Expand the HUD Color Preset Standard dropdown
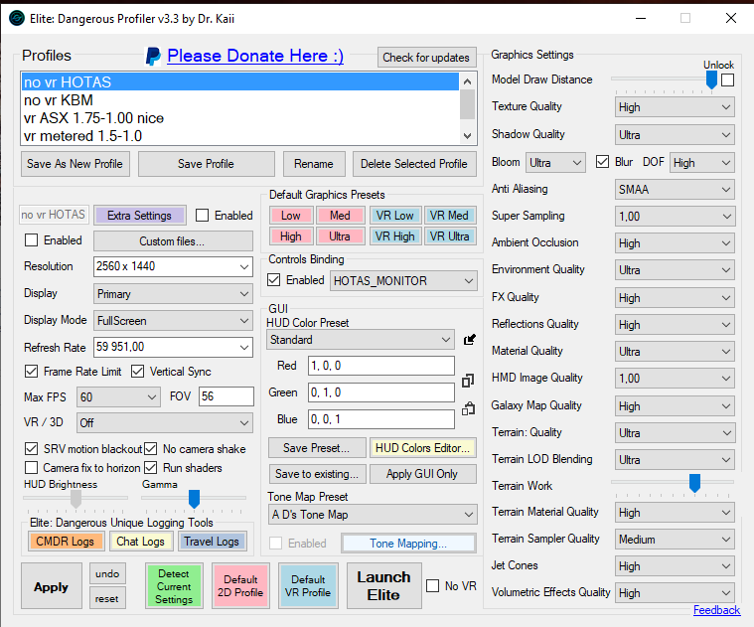Screen dimensions: 754x627 click(361, 340)
